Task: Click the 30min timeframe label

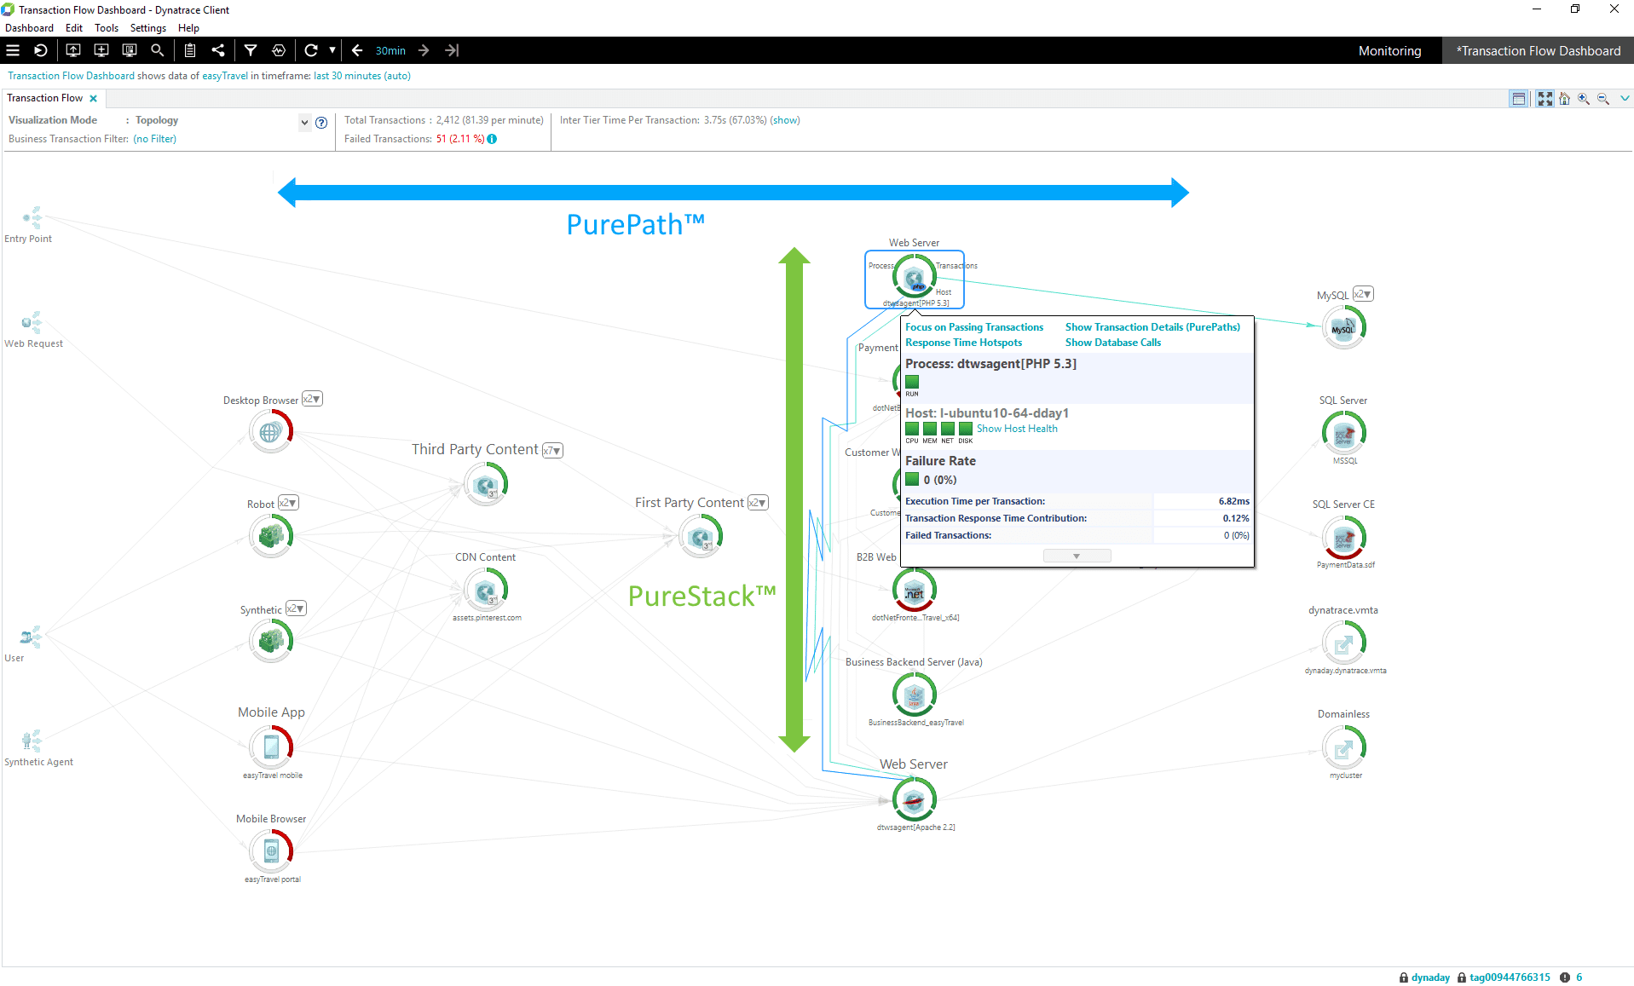Action: point(390,51)
